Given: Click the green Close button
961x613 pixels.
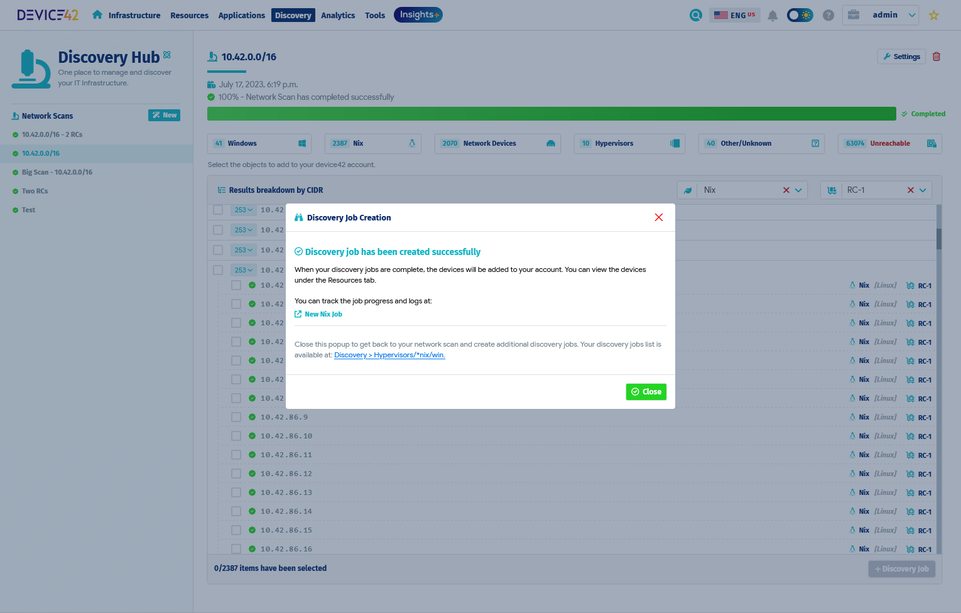Looking at the screenshot, I should pos(646,392).
